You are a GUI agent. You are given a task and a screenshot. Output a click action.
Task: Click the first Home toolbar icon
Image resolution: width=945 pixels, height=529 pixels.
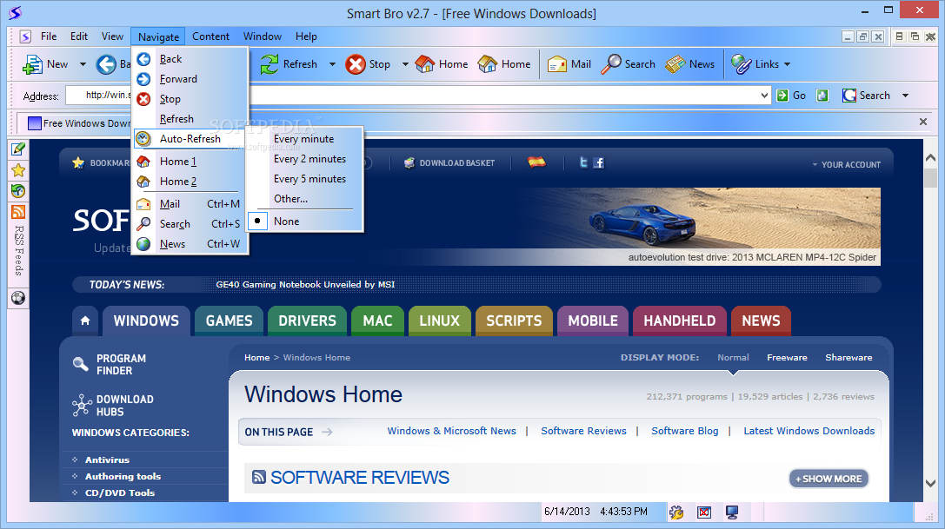[425, 64]
